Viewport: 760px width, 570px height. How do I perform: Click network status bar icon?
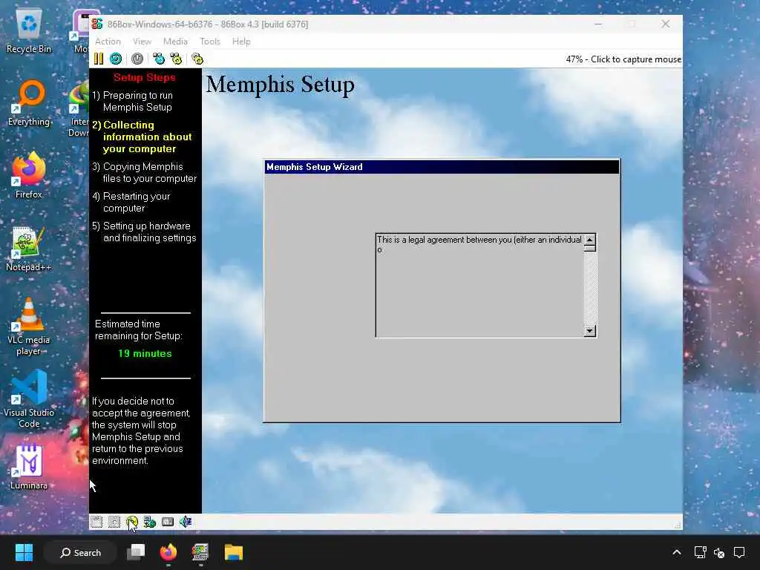tap(150, 522)
